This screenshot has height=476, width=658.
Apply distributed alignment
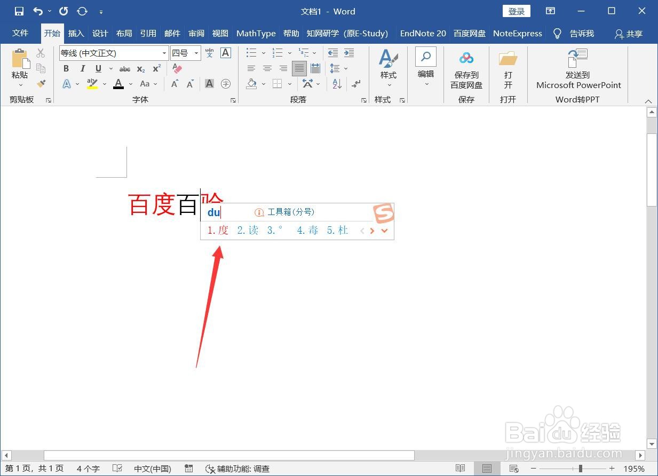point(315,68)
